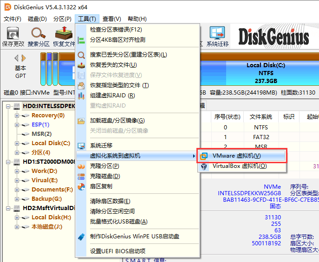Screen dimensions: 319x262
Task: Click the system migration menu icon
Action: click(81, 146)
